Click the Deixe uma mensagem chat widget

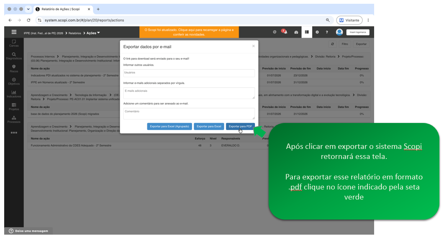[28, 231]
